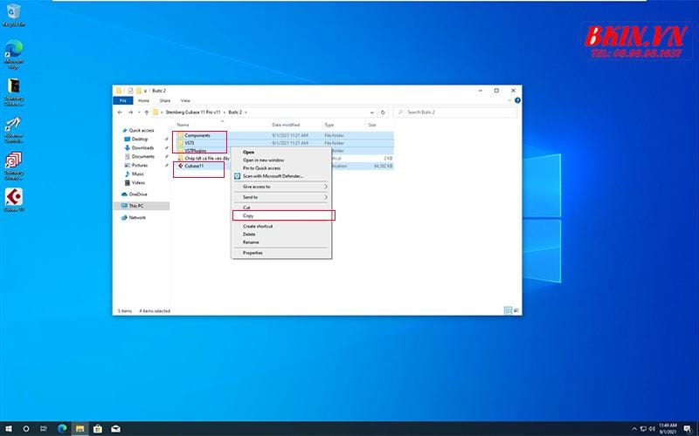Click the Cubase11 application file icon
The width and height of the screenshot is (699, 436).
tap(181, 166)
